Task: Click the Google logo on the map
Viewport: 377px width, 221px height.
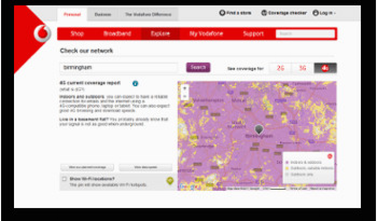Action: coord(188,186)
